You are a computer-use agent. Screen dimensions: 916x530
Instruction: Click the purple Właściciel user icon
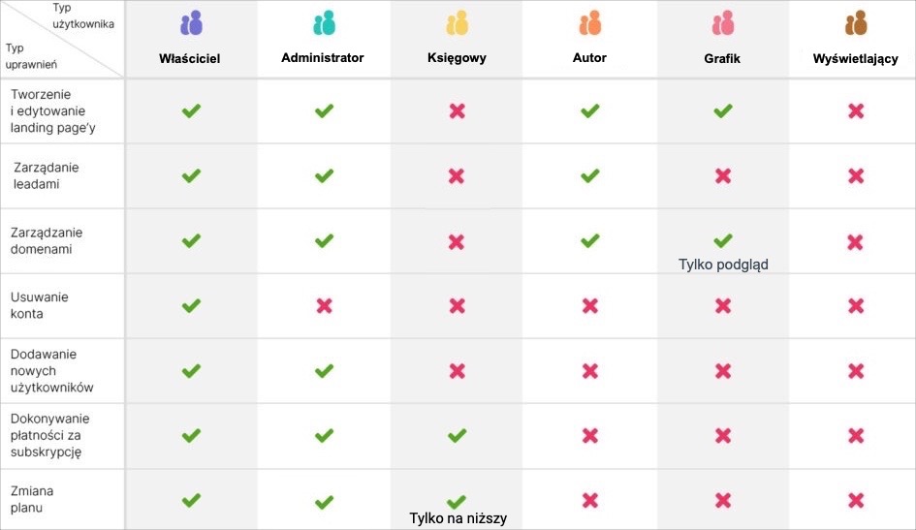point(191,23)
